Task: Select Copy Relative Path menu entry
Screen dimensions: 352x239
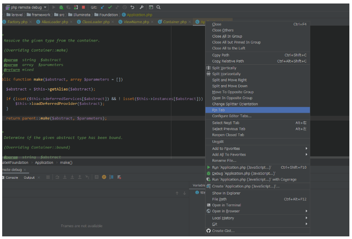Action: 258,61
